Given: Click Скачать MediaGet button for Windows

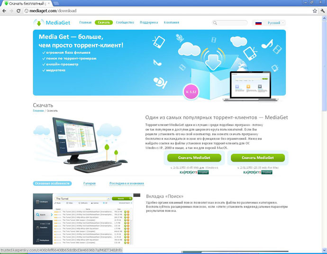Looking at the screenshot, I should (x=194, y=158).
